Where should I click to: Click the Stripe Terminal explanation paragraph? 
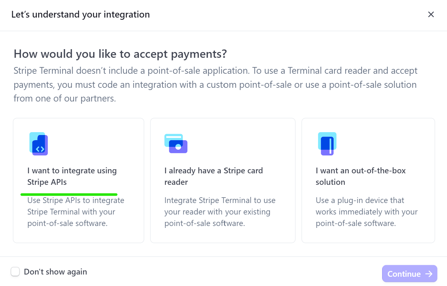click(215, 85)
